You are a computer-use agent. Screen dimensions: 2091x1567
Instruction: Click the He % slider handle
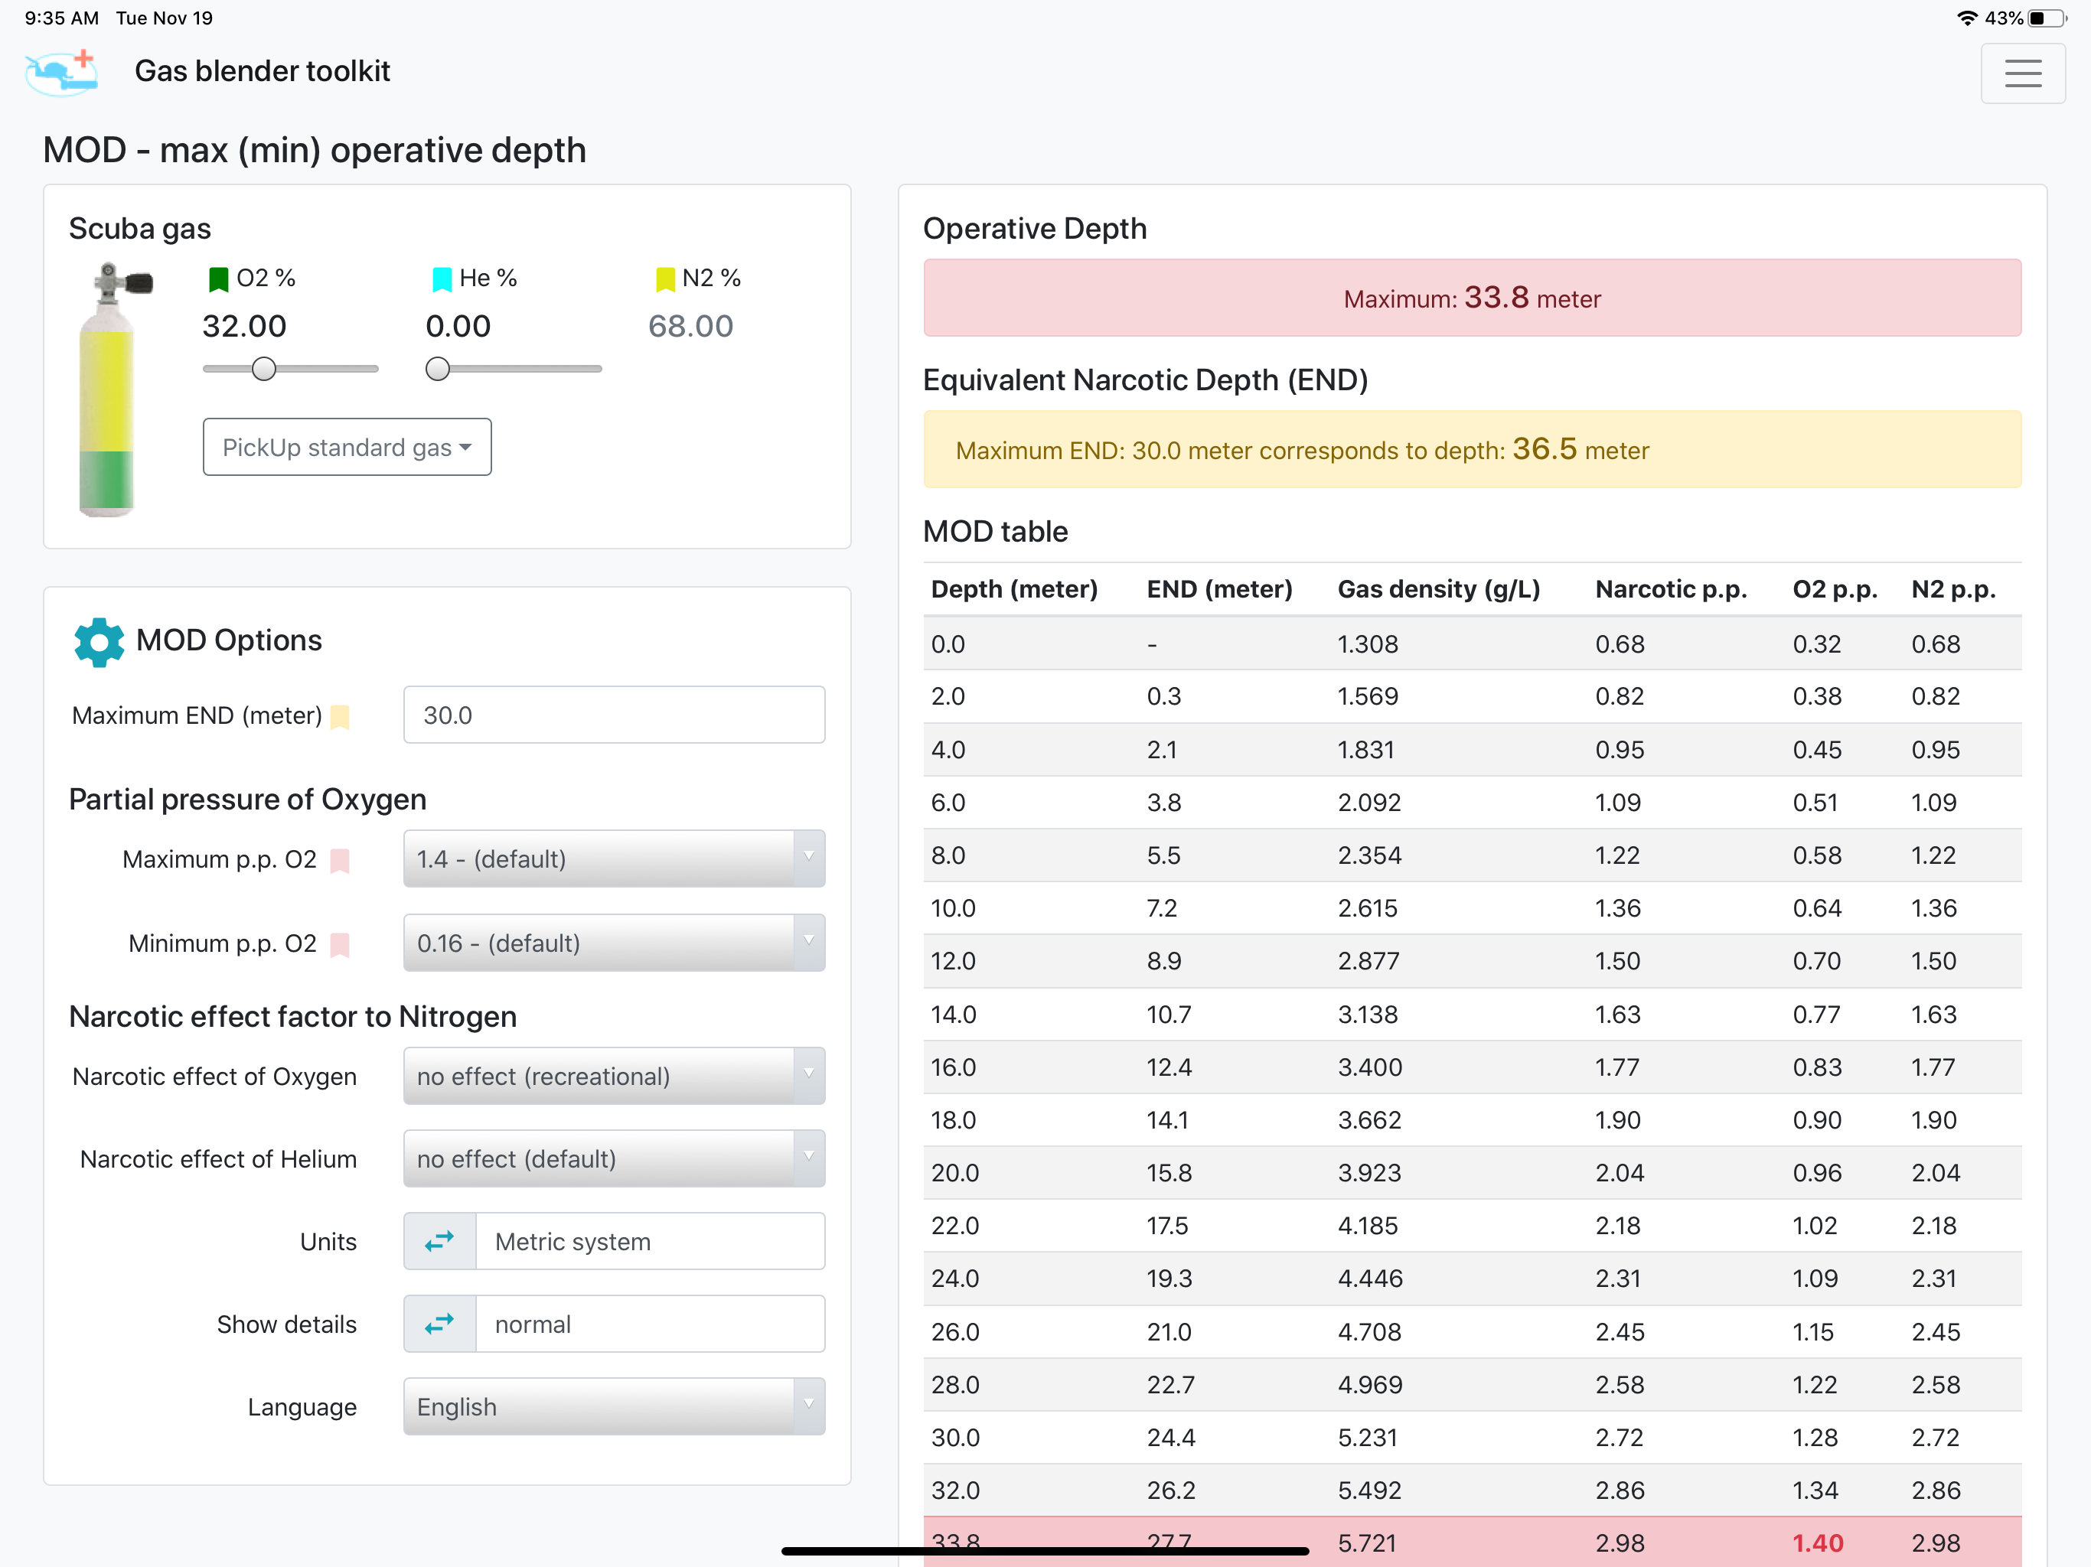[438, 369]
